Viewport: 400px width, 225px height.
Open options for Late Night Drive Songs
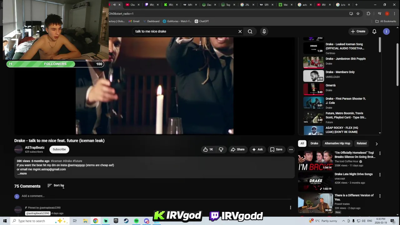coord(380,175)
